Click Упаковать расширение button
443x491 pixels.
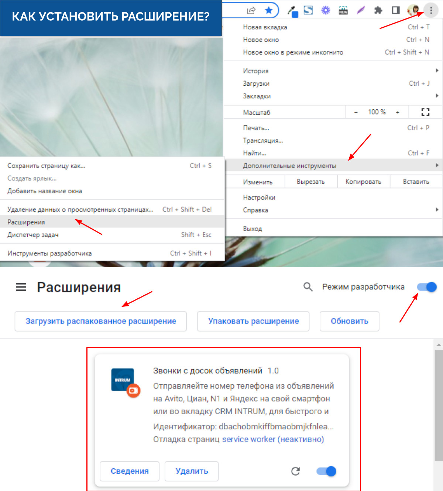(x=253, y=321)
